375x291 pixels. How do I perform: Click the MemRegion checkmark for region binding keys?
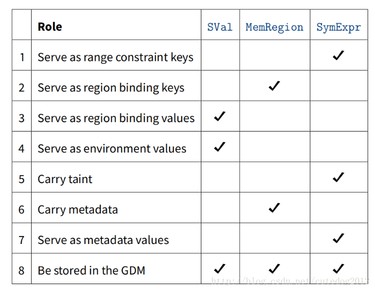tap(274, 86)
